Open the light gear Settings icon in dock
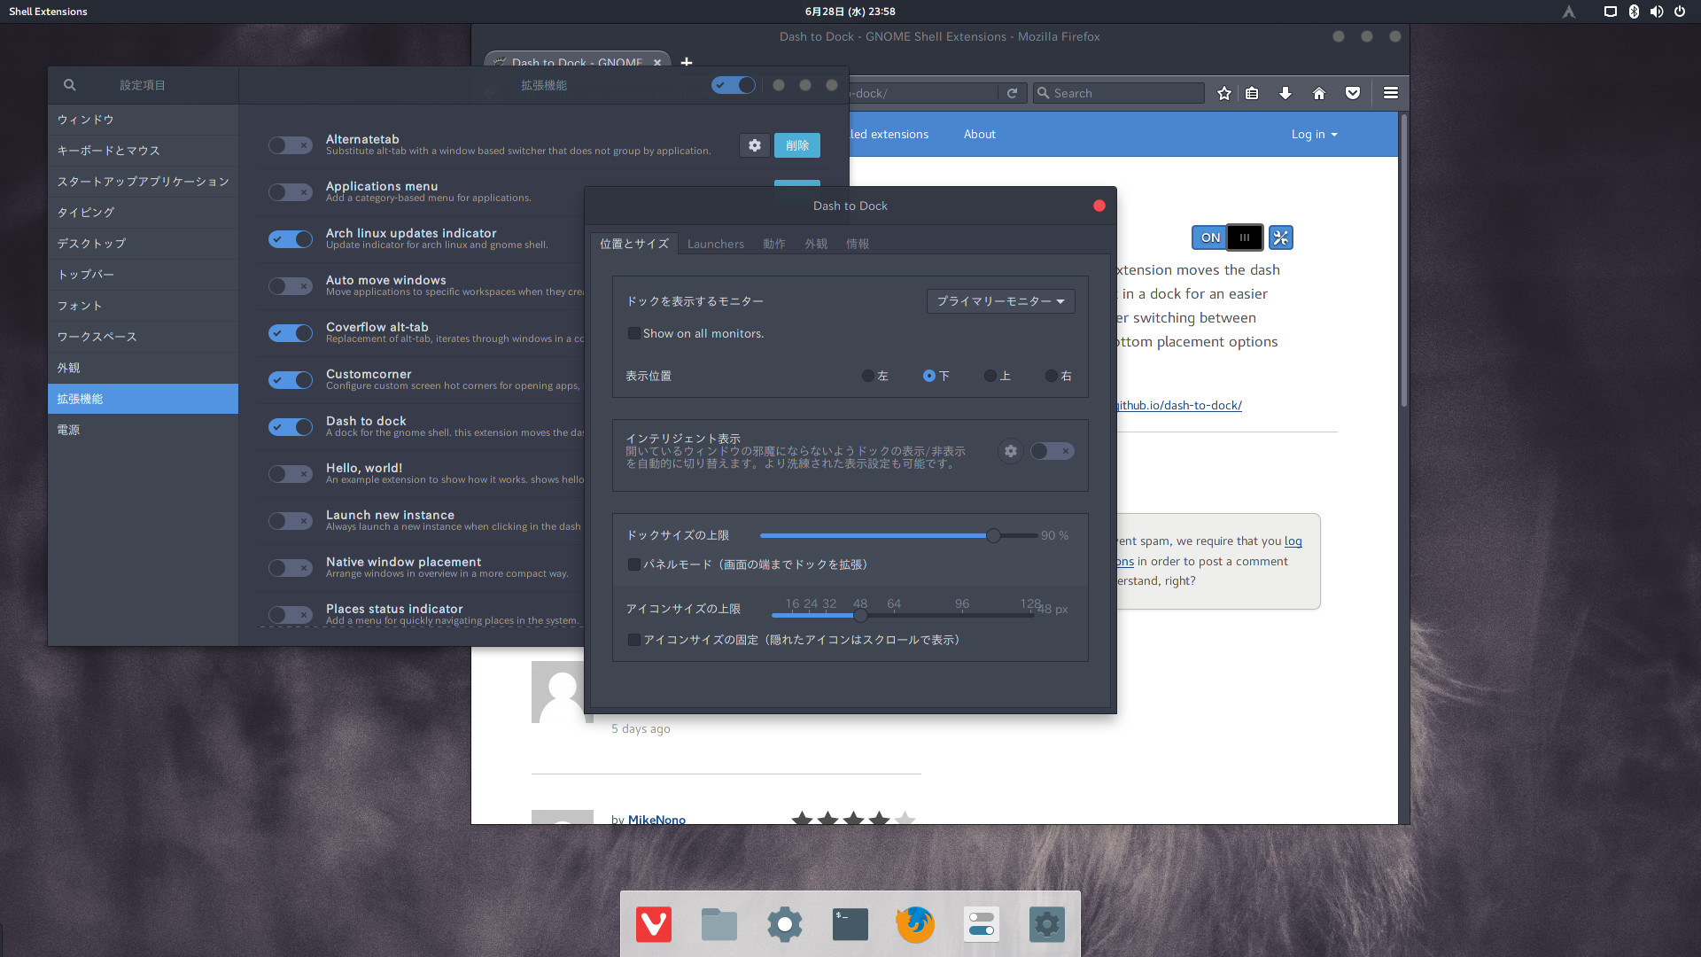This screenshot has height=957, width=1701. click(x=785, y=924)
